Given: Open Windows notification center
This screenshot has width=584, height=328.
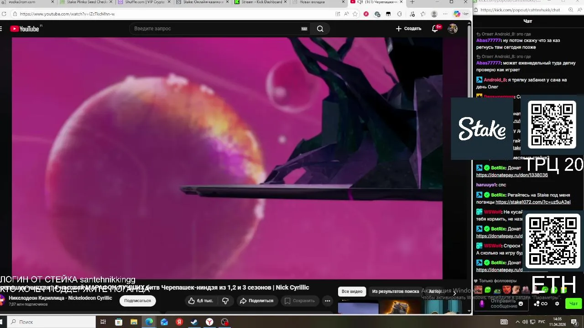Looking at the screenshot, I should (x=575, y=322).
